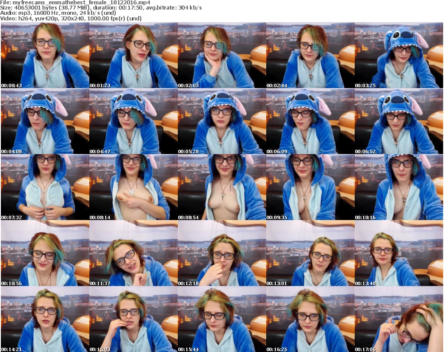444x352 pixels.
Task: Open the frame at 00:02:03
Action: click(x=222, y=55)
